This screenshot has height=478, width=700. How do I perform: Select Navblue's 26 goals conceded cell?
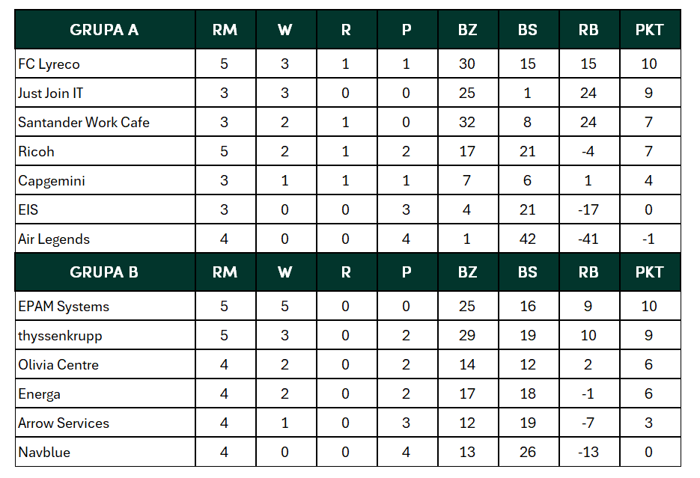tap(528, 453)
